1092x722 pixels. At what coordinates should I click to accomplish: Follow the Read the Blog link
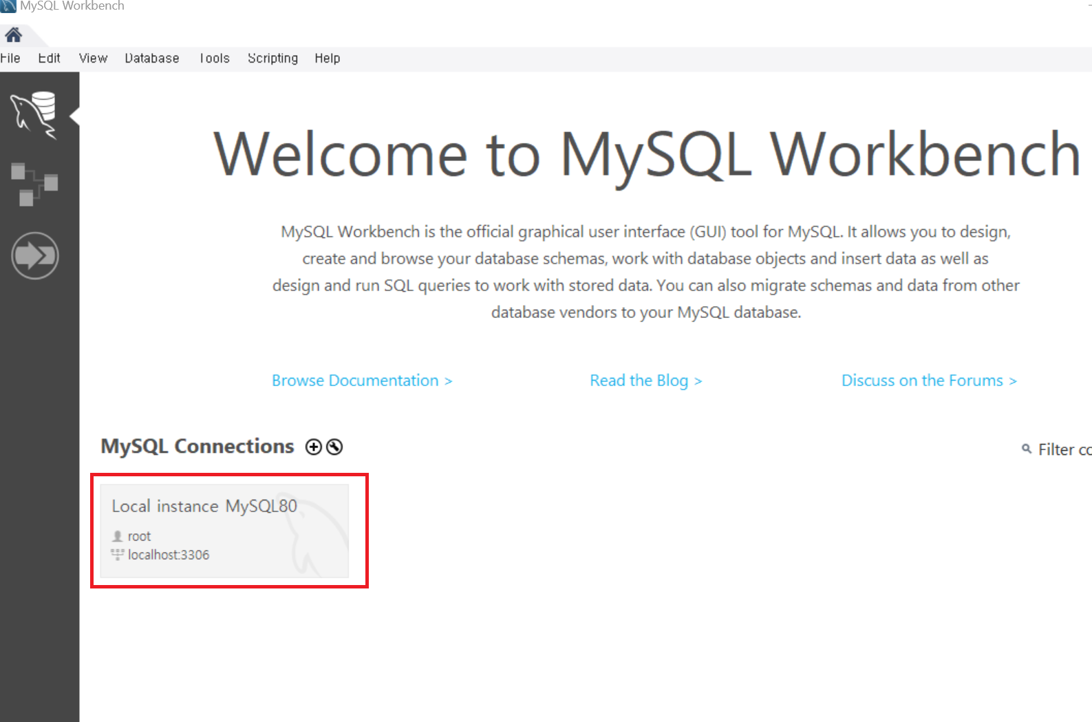coord(645,381)
